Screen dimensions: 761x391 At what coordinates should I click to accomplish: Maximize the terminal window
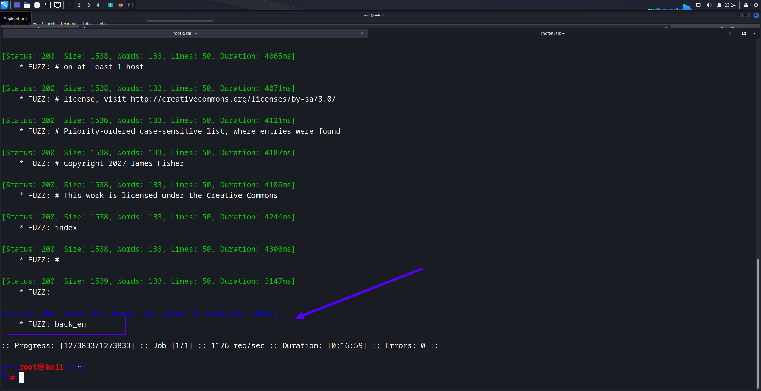[749, 15]
